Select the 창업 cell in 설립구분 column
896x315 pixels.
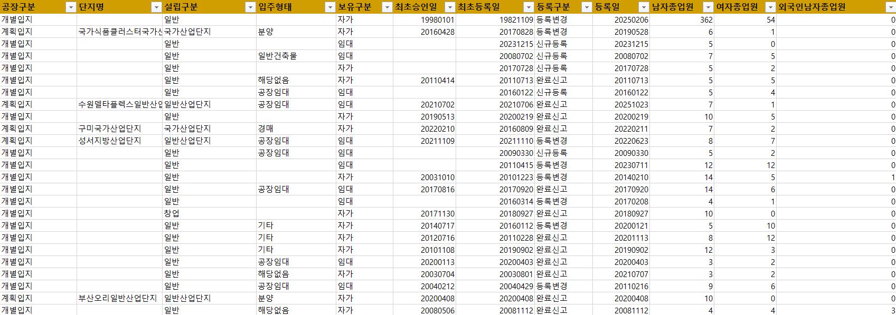tap(172, 213)
